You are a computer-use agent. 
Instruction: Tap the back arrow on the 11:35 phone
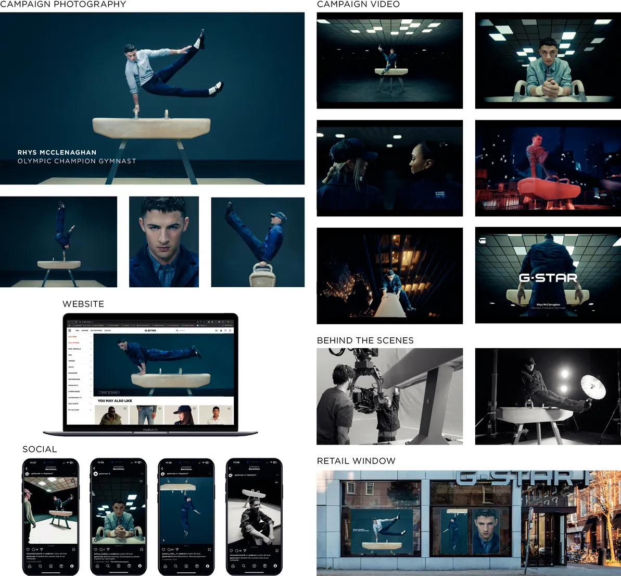[94, 469]
